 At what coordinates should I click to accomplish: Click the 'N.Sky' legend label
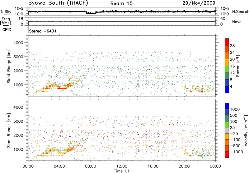6,12
